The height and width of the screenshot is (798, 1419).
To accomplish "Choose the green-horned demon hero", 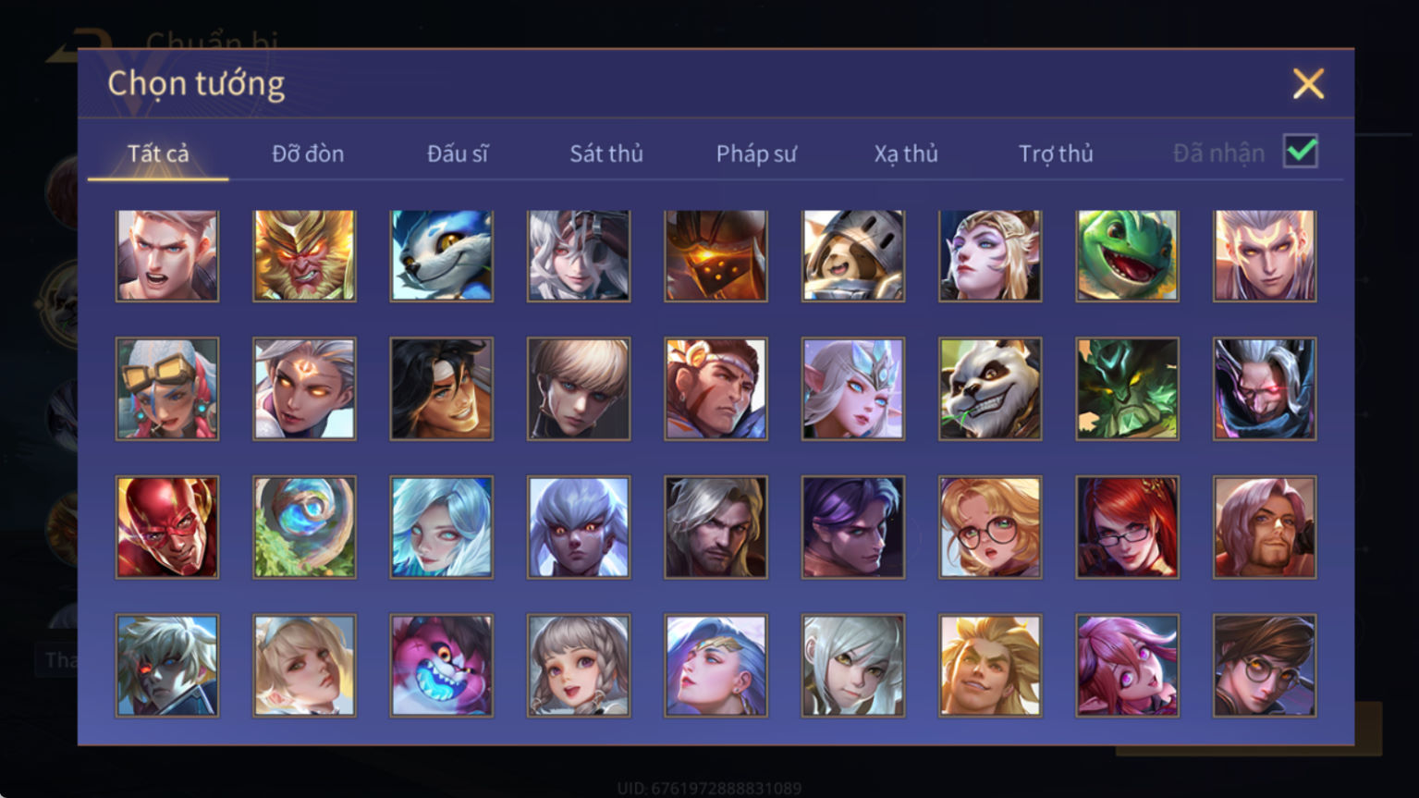I will pyautogui.click(x=1127, y=388).
